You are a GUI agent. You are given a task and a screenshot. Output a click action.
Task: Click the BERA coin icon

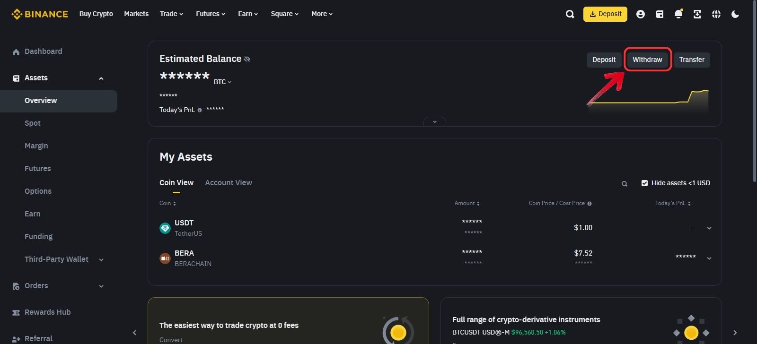pos(165,258)
